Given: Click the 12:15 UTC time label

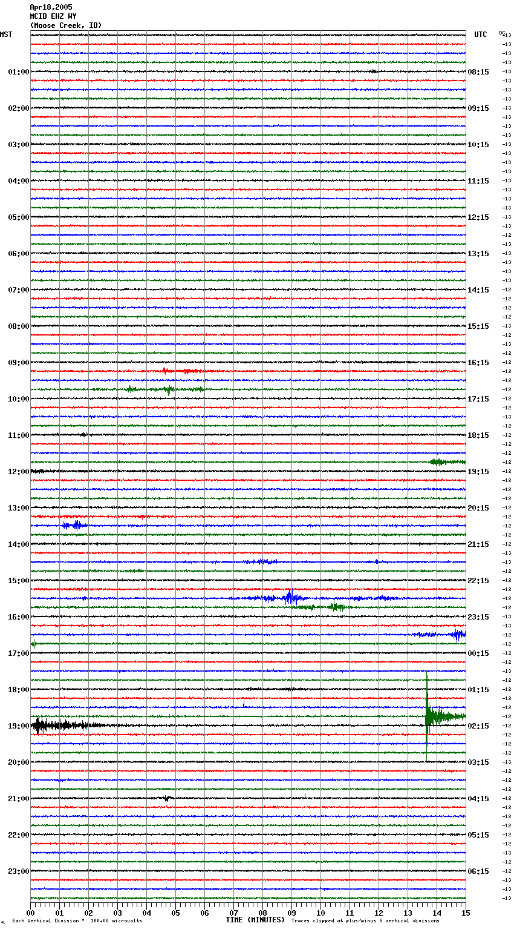Looking at the screenshot, I should pos(478,217).
